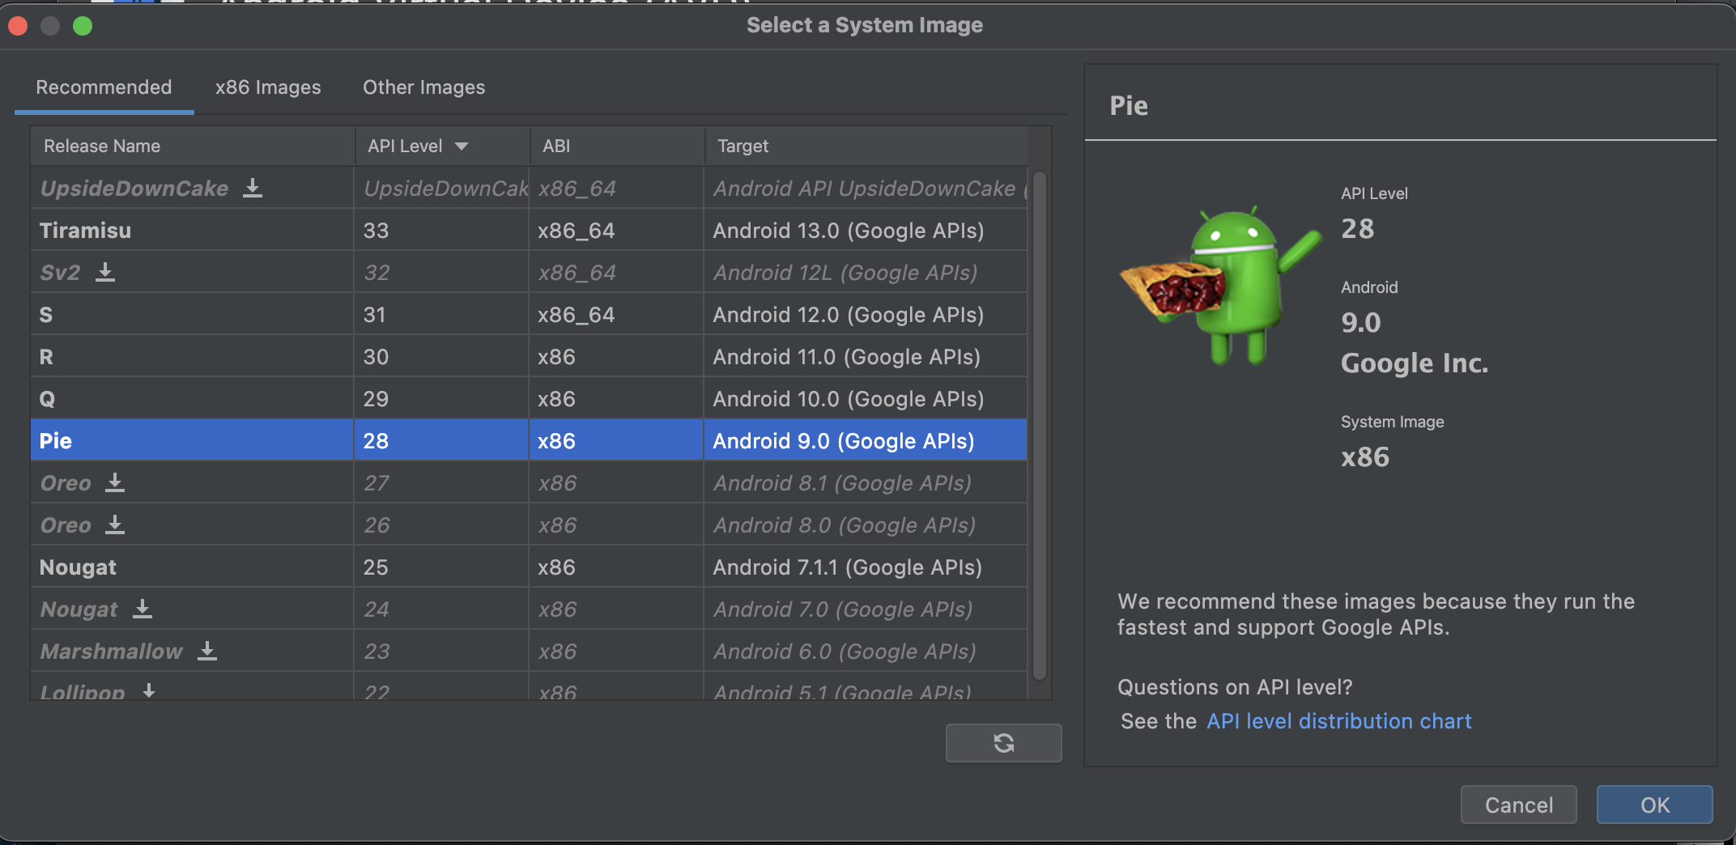1736x845 pixels.
Task: Click the table's vertical scrollbar
Action: 1040,425
